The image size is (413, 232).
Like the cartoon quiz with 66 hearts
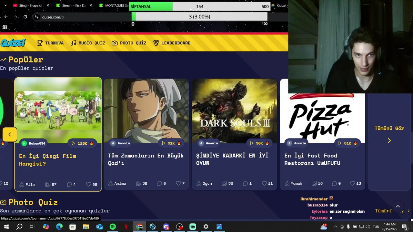[x=91, y=184]
